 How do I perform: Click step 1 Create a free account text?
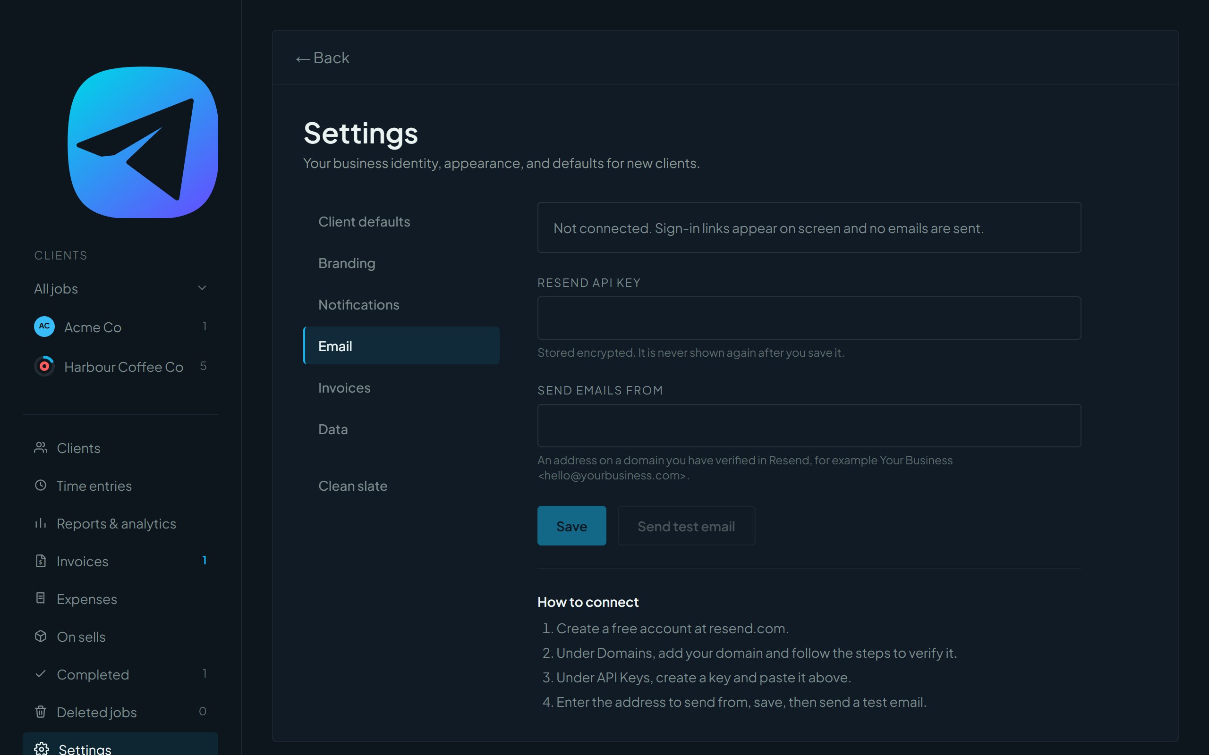[x=672, y=628]
